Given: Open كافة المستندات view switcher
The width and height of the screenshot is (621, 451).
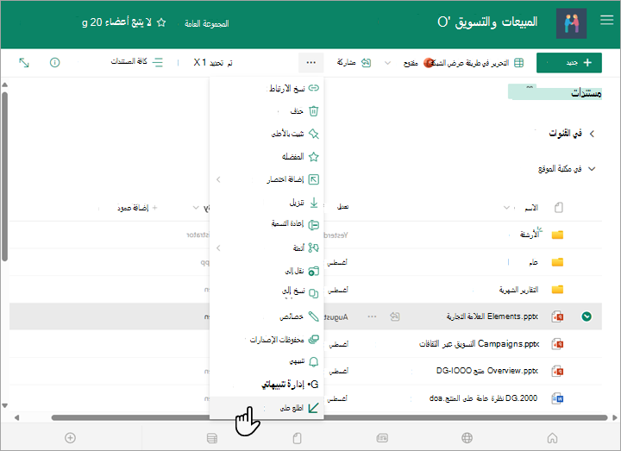Looking at the screenshot, I should [x=136, y=62].
